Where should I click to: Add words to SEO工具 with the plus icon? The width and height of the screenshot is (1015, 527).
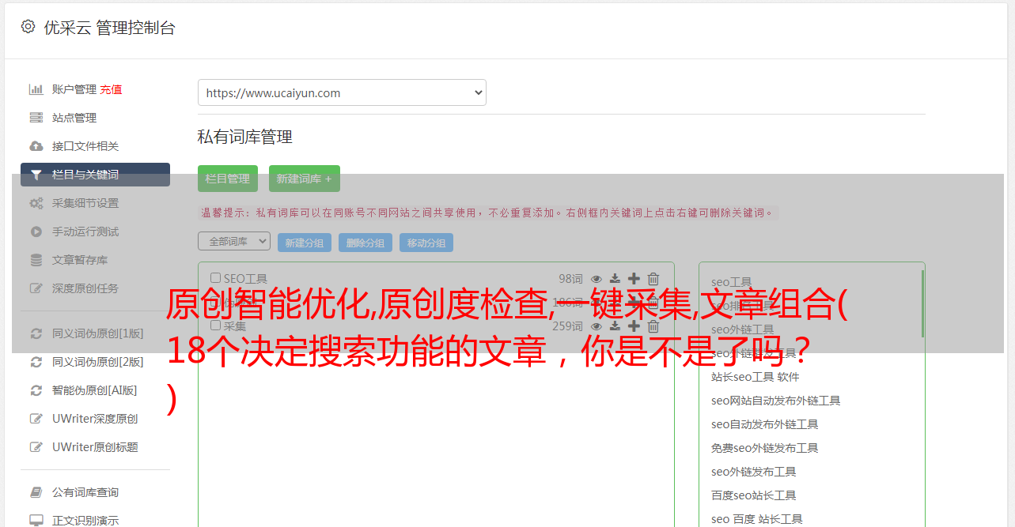click(x=634, y=278)
